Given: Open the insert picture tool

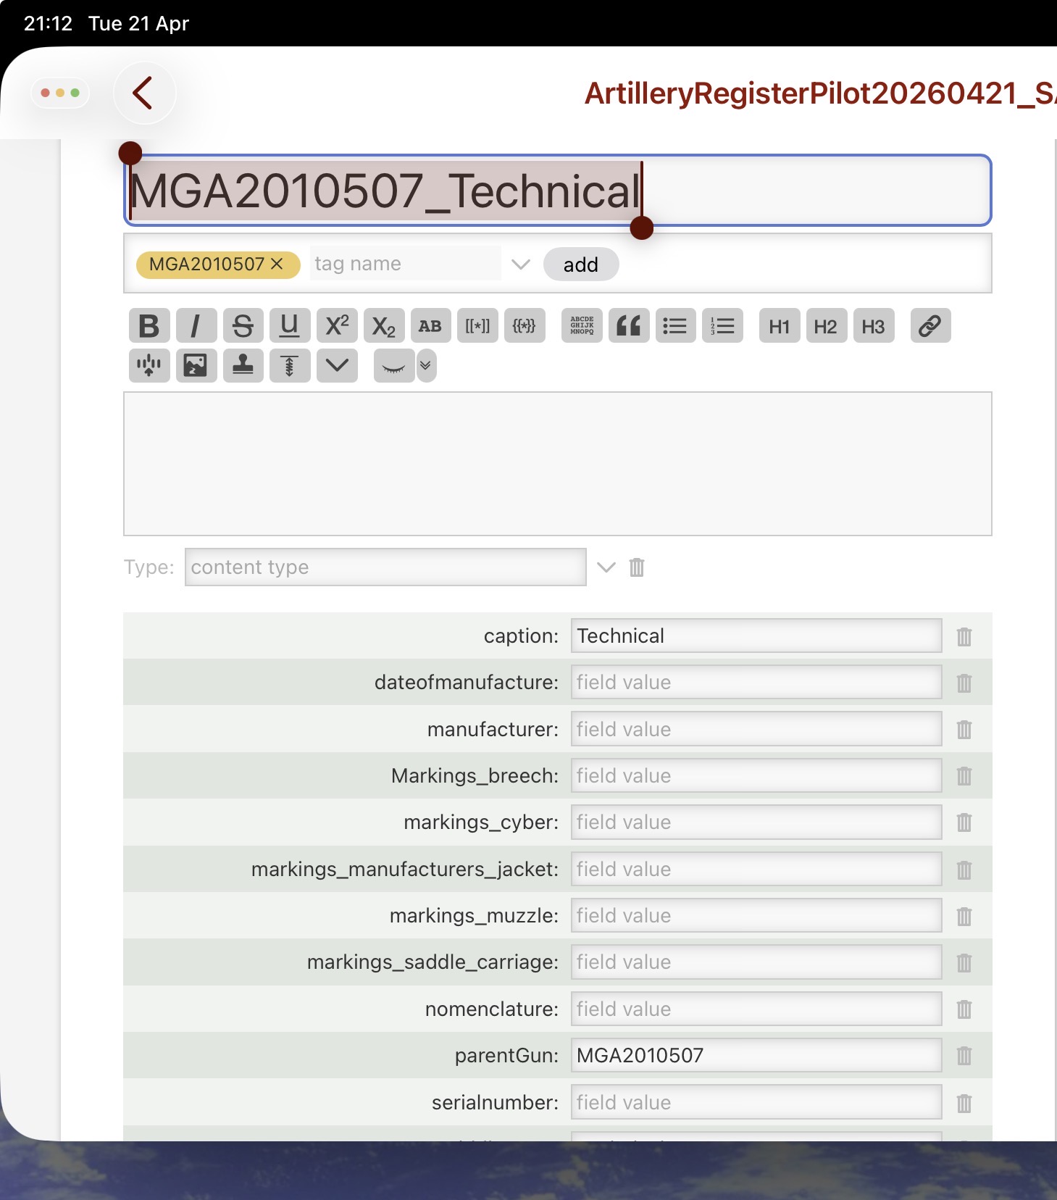Looking at the screenshot, I should point(196,365).
